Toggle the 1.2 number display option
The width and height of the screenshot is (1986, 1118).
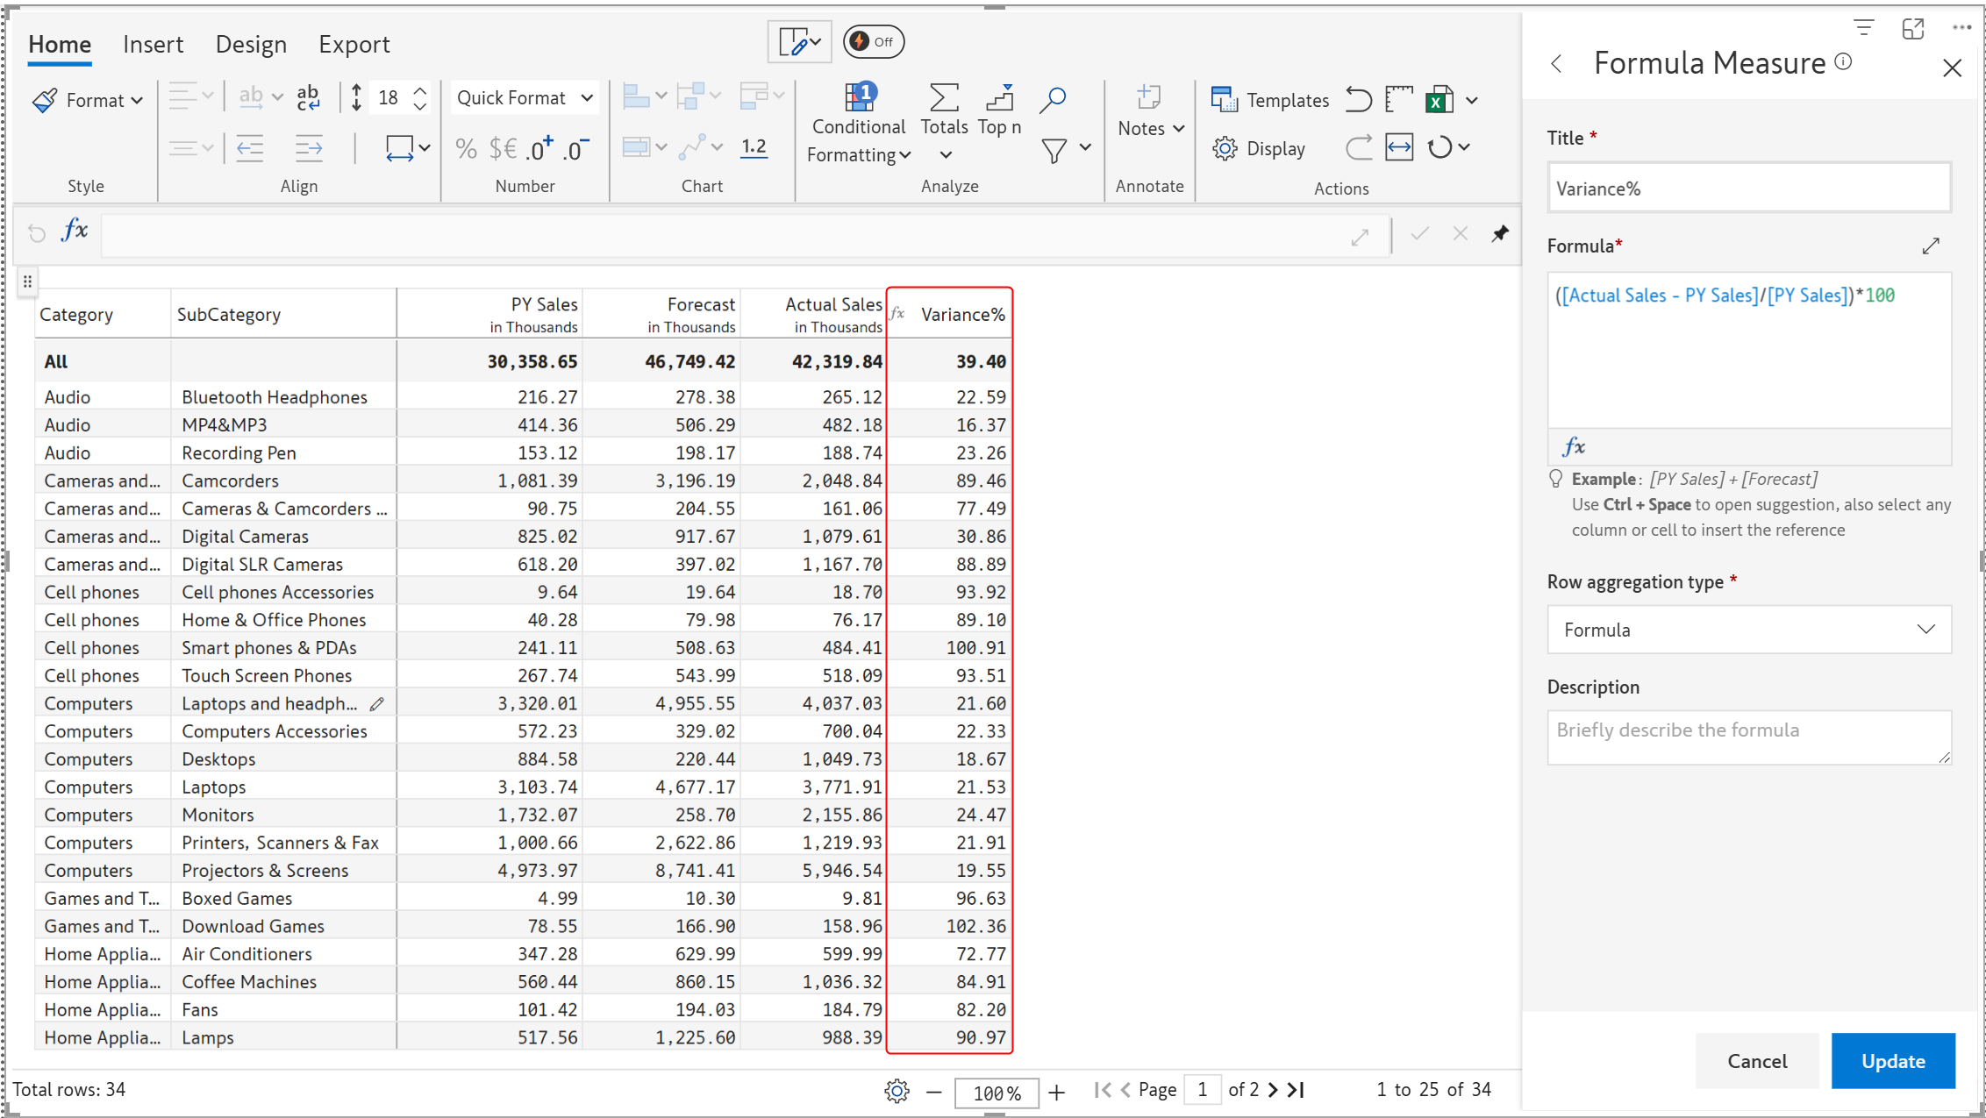click(x=754, y=147)
